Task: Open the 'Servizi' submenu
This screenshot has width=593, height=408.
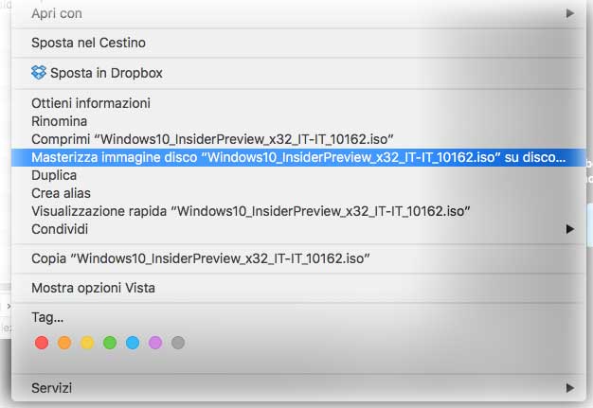Action: pyautogui.click(x=298, y=388)
